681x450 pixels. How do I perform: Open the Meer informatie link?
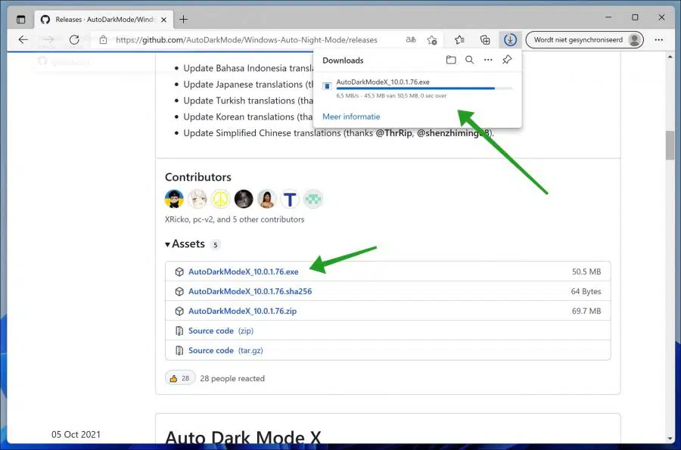pyautogui.click(x=351, y=116)
